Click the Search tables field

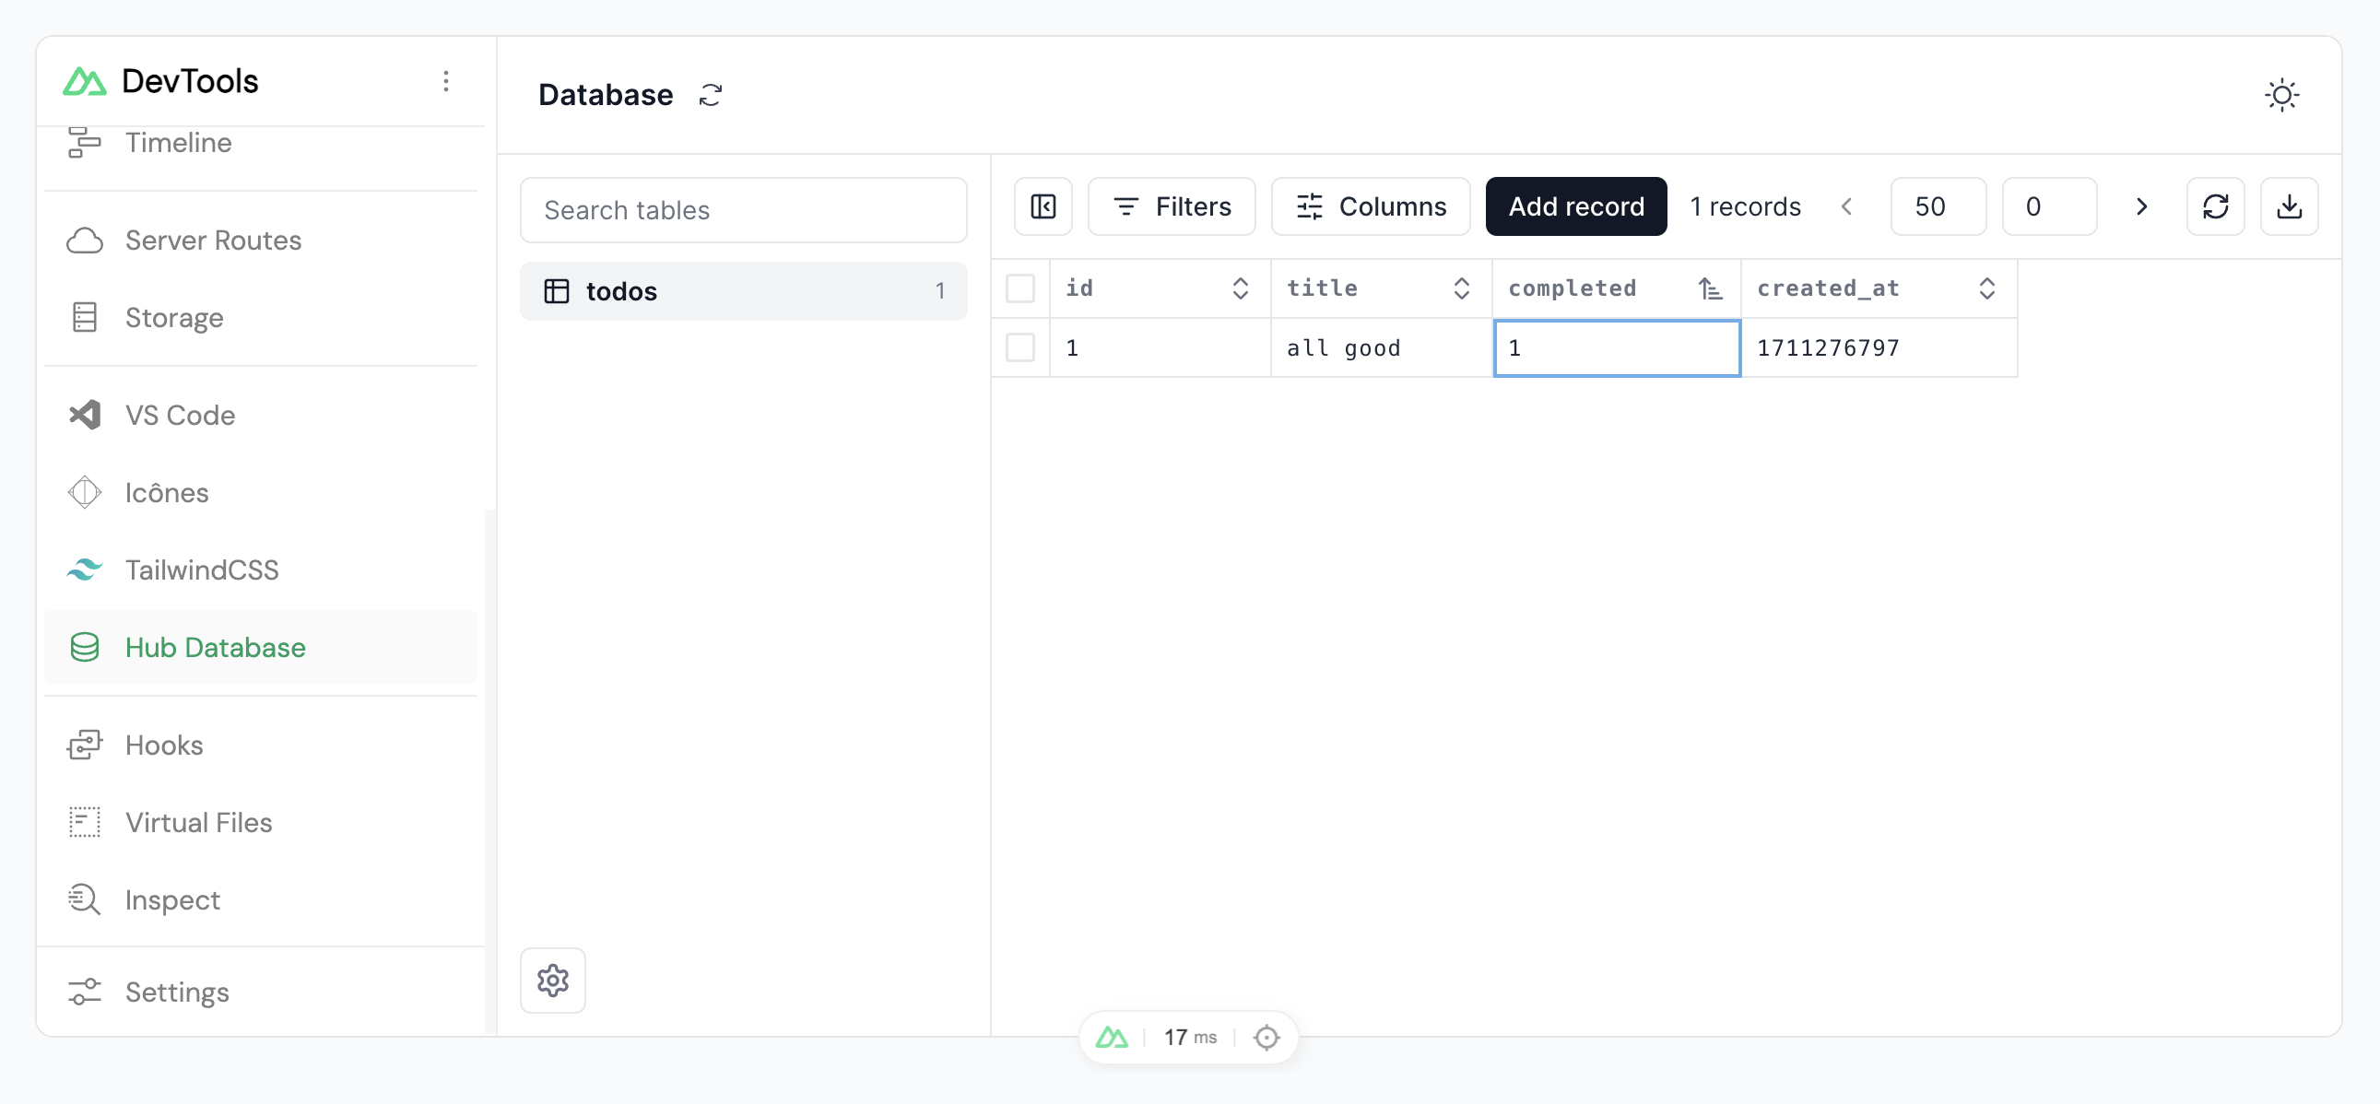[x=743, y=210]
